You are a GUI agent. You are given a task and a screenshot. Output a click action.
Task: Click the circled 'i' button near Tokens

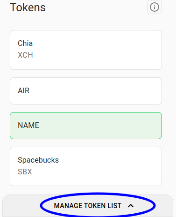tap(155, 7)
